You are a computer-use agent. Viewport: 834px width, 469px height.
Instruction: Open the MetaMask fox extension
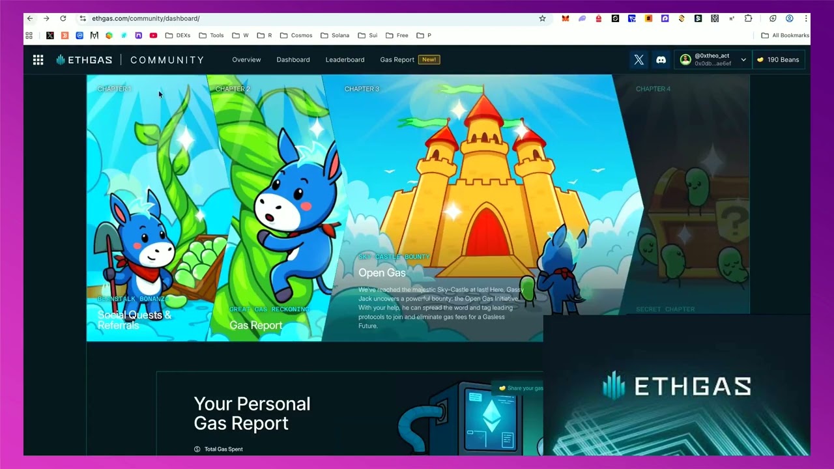566,18
